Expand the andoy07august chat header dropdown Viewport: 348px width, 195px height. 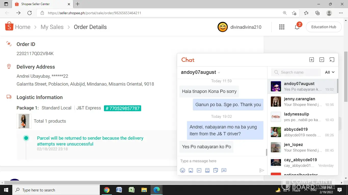(219, 73)
